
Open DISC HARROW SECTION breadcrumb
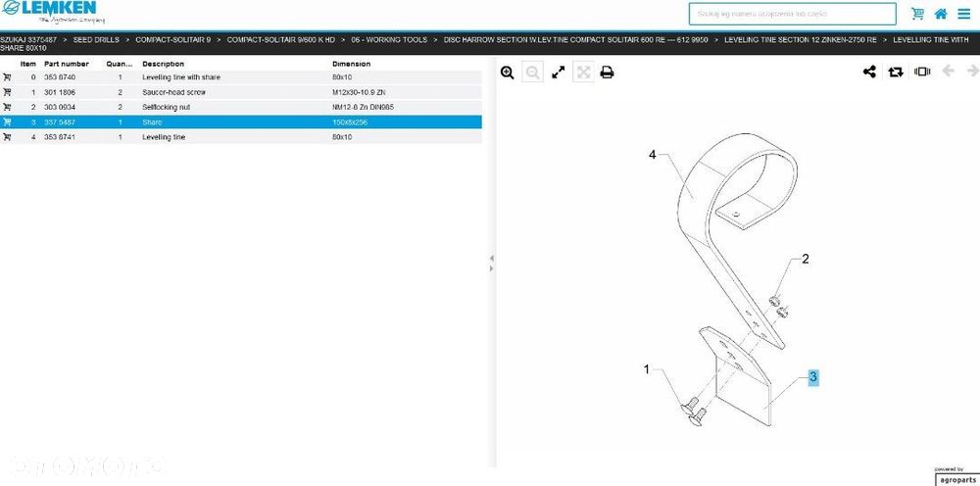[575, 39]
